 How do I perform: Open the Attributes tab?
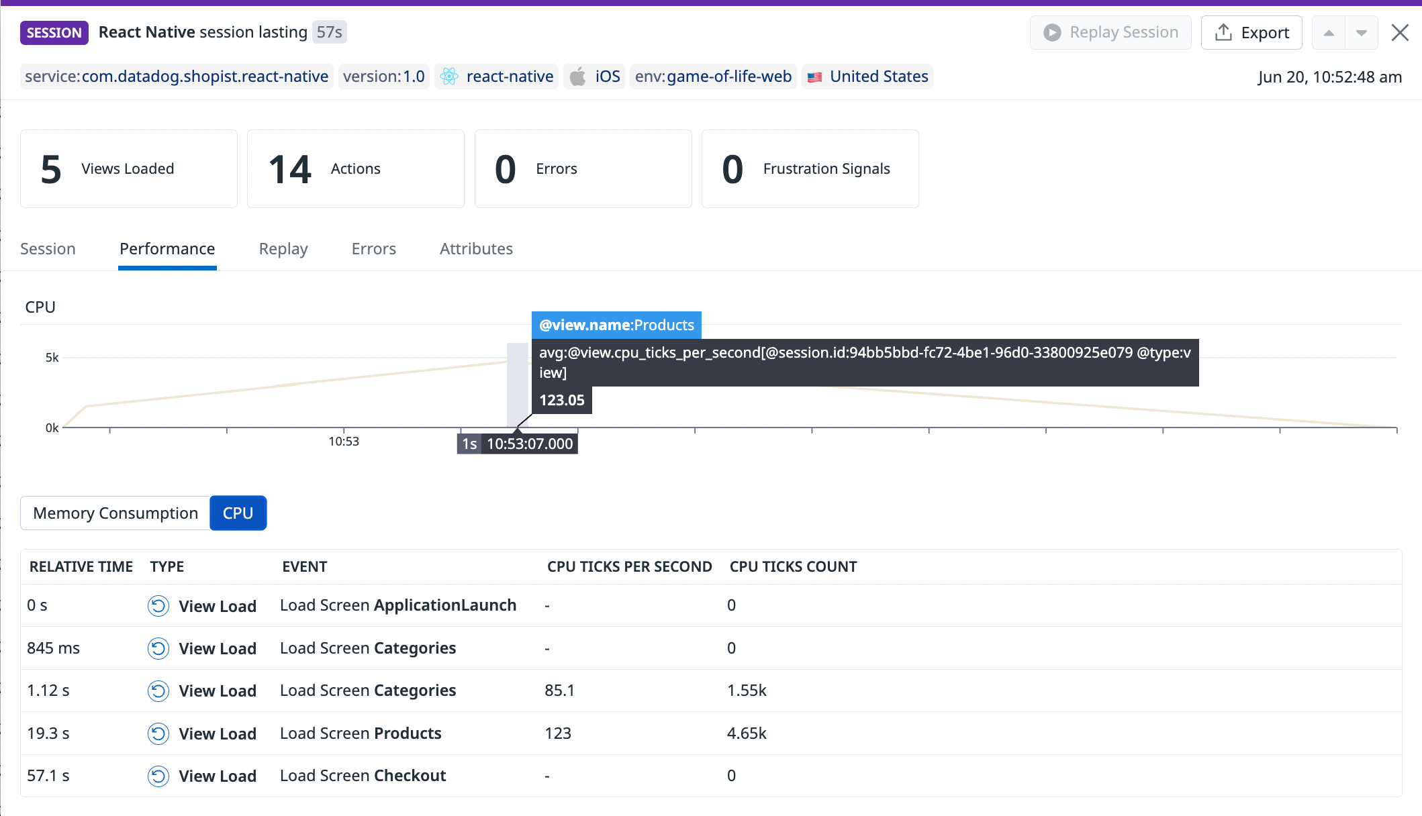[476, 249]
